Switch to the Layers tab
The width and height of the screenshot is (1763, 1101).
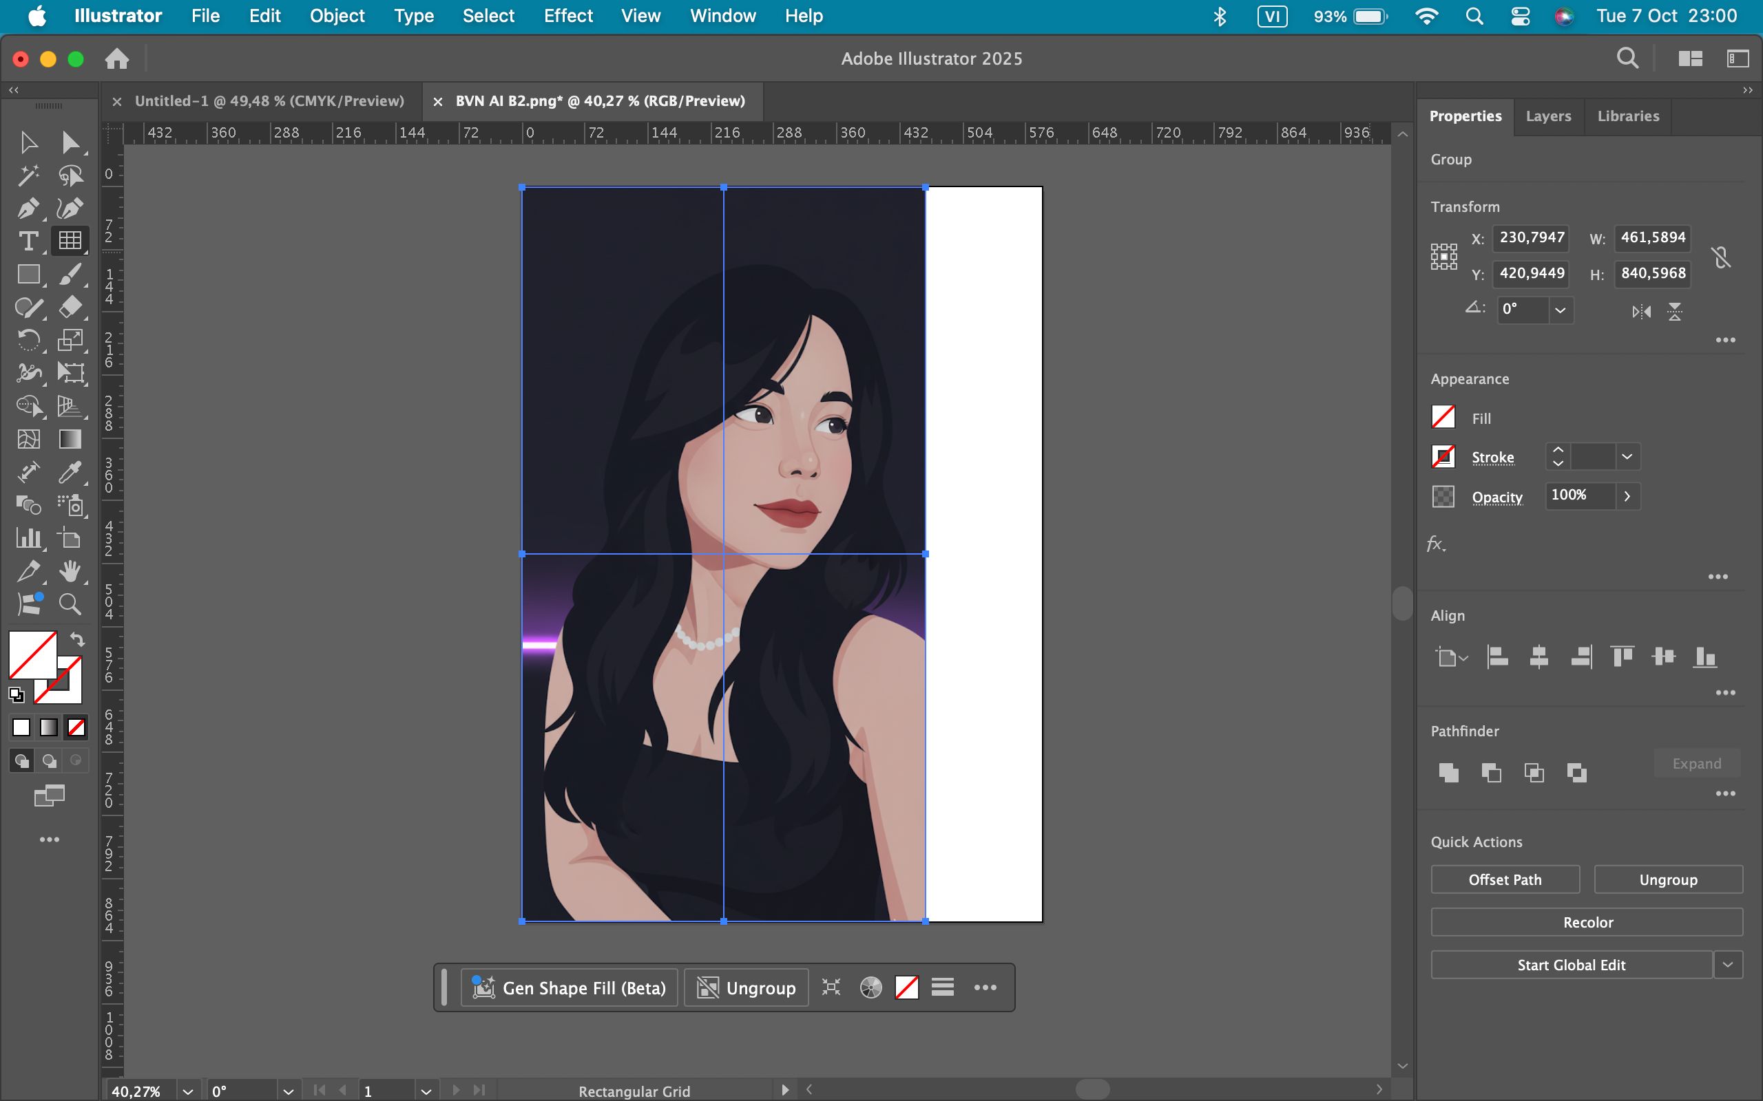coord(1548,116)
